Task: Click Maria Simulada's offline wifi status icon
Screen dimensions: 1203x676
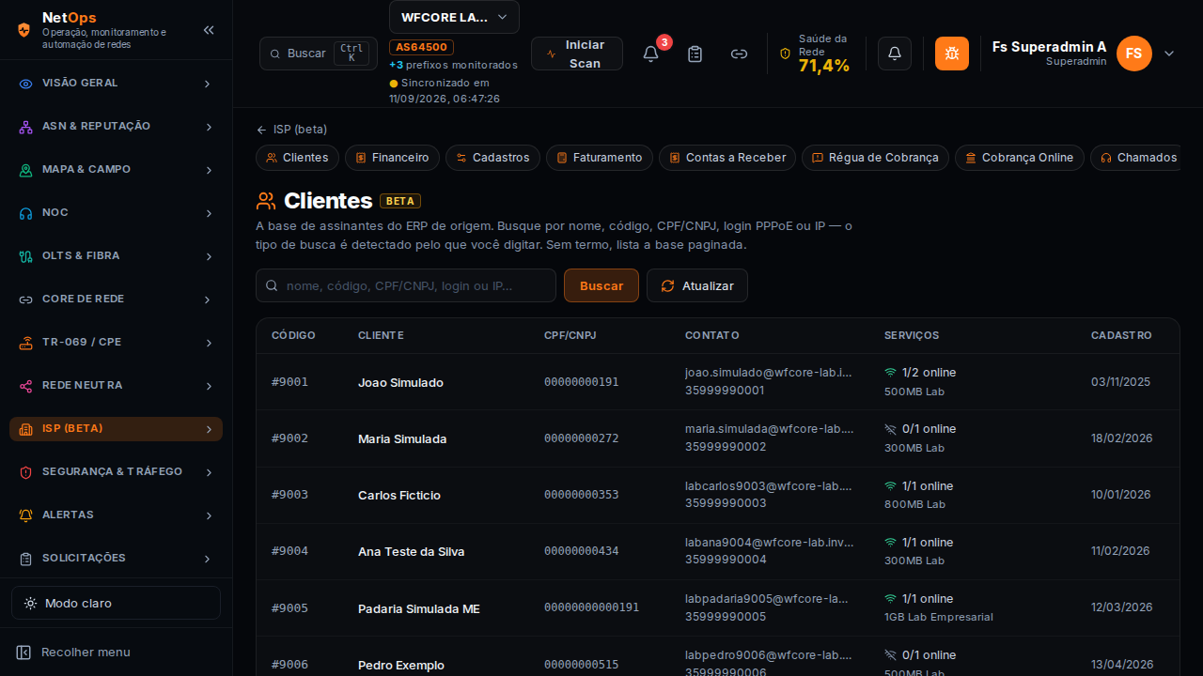Action: point(890,429)
